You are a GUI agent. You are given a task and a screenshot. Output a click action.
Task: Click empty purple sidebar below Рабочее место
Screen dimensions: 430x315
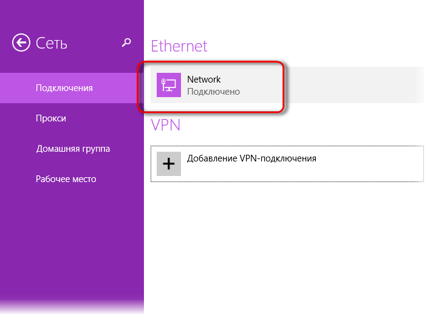tap(72, 241)
